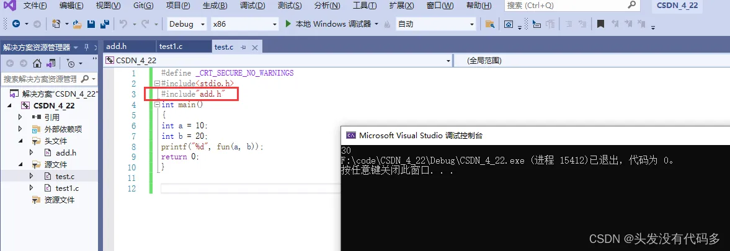The width and height of the screenshot is (730, 251).
Task: Open the x86 platform dropdown
Action: (x=244, y=24)
